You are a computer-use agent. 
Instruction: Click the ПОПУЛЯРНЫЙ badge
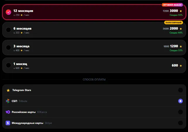click(x=173, y=23)
